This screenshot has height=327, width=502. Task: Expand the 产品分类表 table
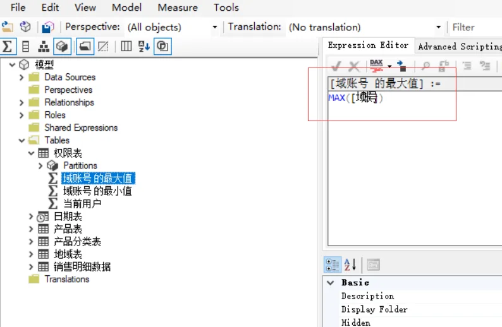(31, 241)
